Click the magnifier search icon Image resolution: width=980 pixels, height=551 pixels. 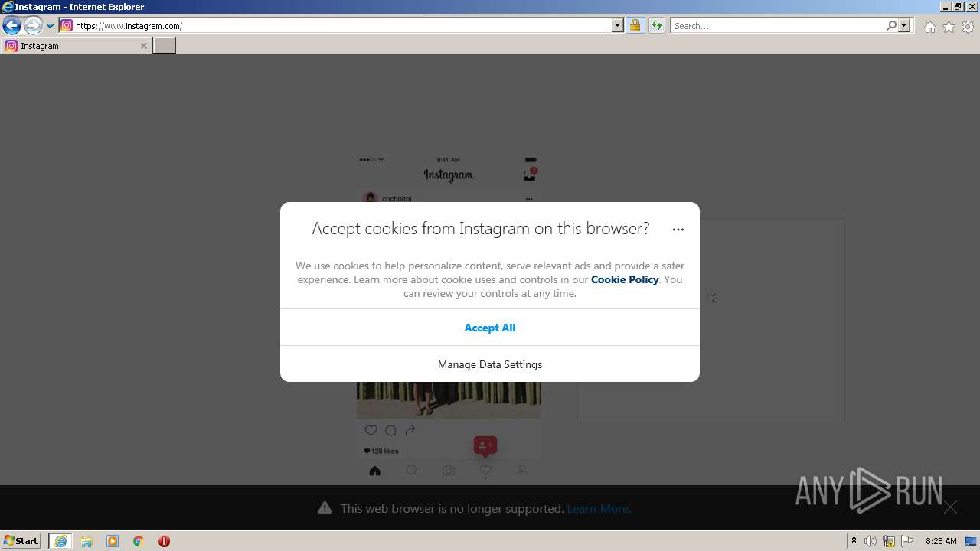tap(891, 25)
